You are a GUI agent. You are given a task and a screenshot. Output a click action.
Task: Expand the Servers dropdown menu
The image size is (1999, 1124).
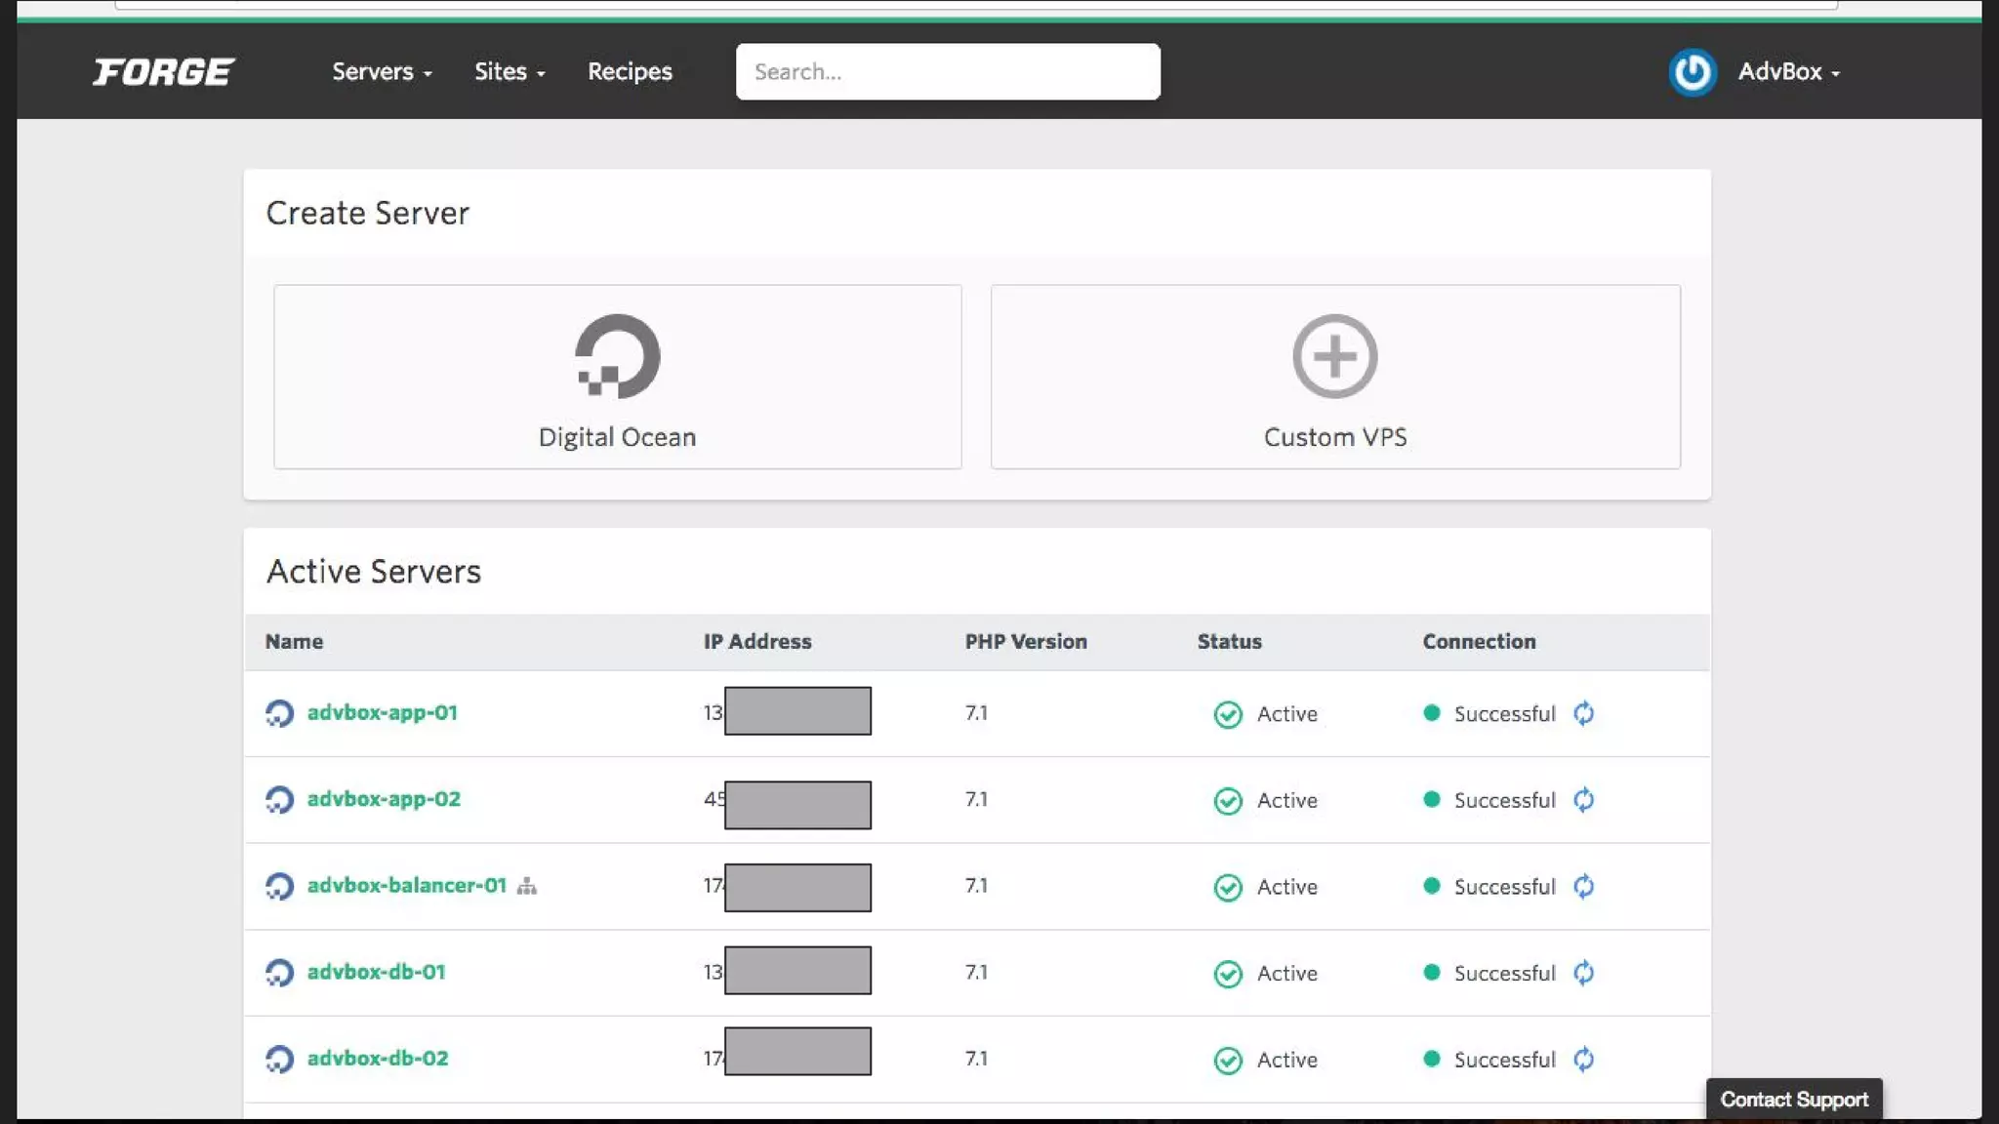click(382, 72)
